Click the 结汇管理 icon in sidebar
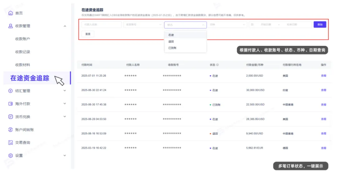This screenshot has height=175, width=337. click(x=11, y=91)
